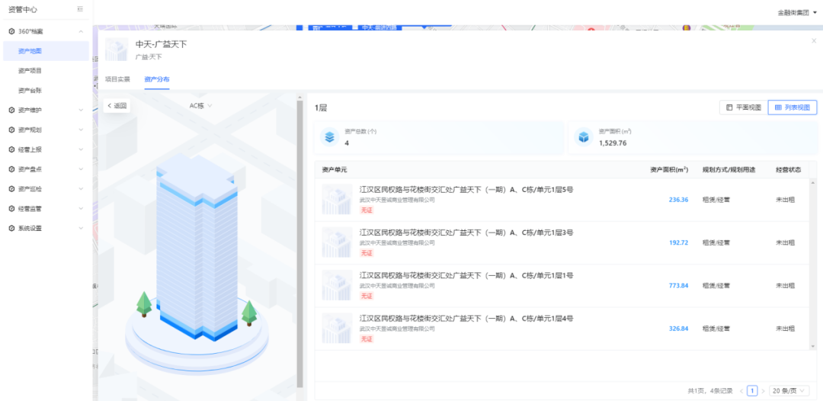This screenshot has width=823, height=401.
Task: Click the 系统设置 sidebar icon
Action: pyautogui.click(x=11, y=228)
